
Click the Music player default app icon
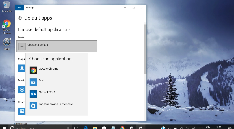click(x=21, y=89)
